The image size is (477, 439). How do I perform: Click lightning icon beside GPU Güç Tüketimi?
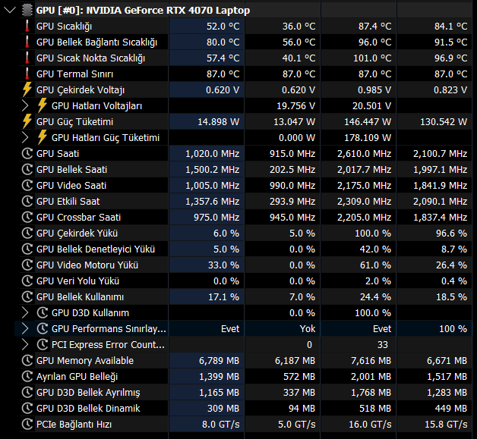(x=27, y=122)
